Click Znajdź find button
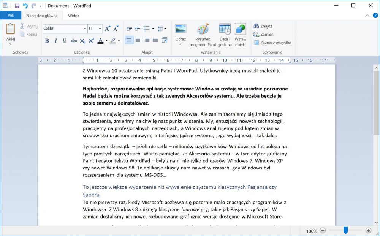Screen dimensions: 380x236 pyautogui.click(x=263, y=26)
